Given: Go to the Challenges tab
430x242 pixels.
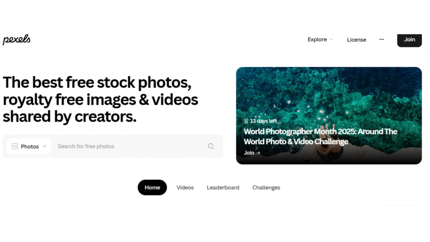Looking at the screenshot, I should tap(266, 187).
